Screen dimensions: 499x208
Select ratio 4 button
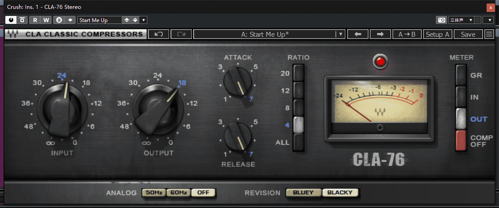pos(298,125)
